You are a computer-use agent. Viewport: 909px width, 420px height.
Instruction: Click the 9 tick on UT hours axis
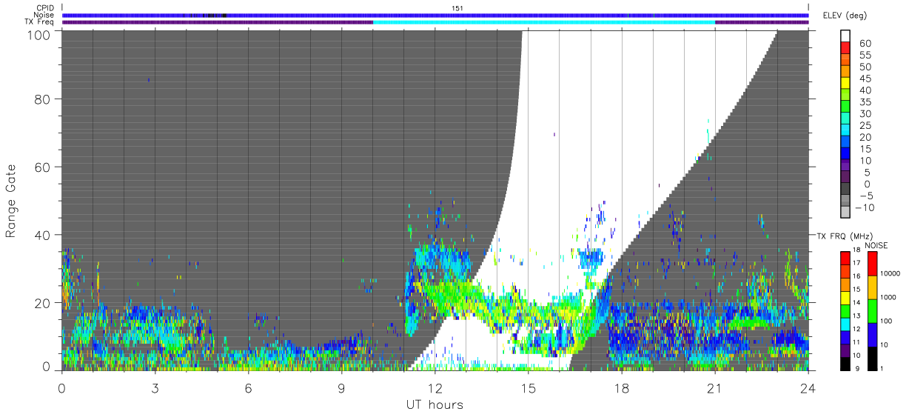click(342, 387)
